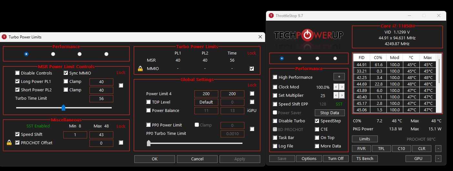Increase Clock Mod with right arrow
Screen dimensions: 453x171
point(342,87)
